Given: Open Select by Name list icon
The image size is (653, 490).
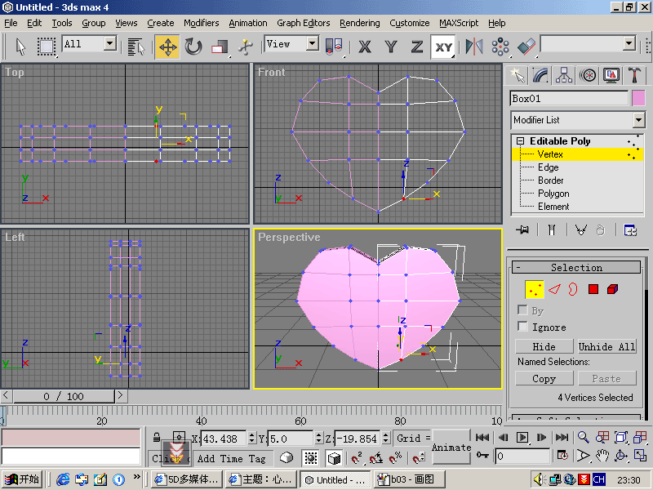Looking at the screenshot, I should [x=135, y=47].
